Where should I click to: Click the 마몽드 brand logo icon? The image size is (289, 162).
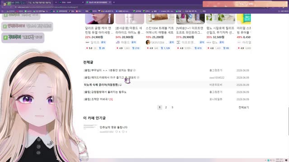click(x=117, y=42)
